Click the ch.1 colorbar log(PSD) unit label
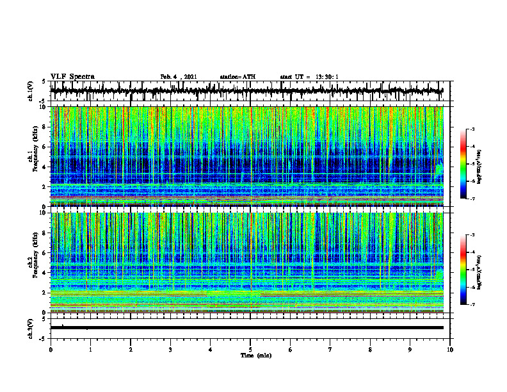507x392 pixels. click(x=479, y=167)
